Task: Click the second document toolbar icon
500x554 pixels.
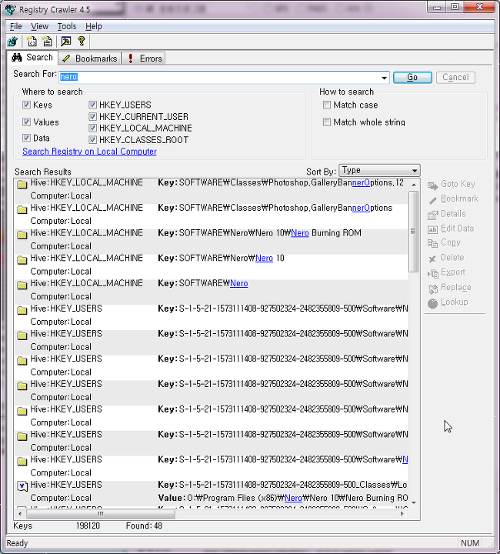Action: [x=47, y=42]
